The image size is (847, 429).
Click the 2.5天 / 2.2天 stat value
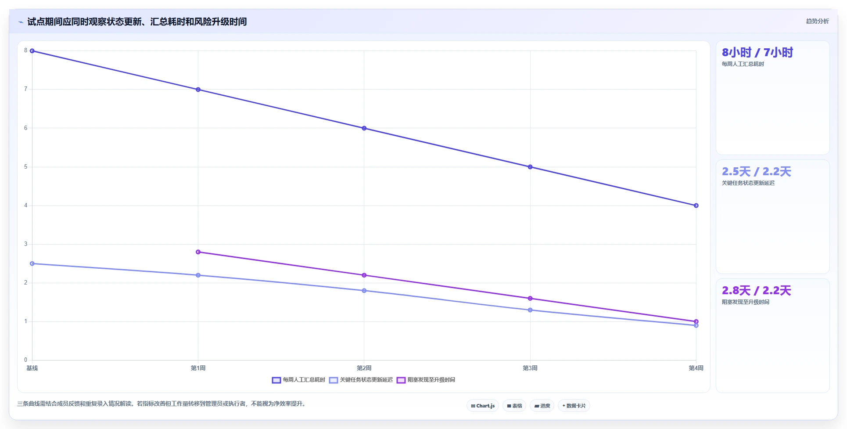757,172
